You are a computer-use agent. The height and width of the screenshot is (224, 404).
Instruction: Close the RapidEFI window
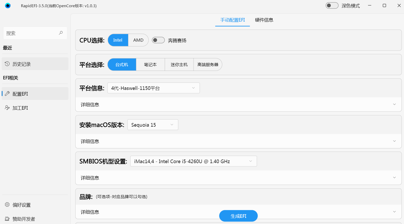[x=399, y=5]
